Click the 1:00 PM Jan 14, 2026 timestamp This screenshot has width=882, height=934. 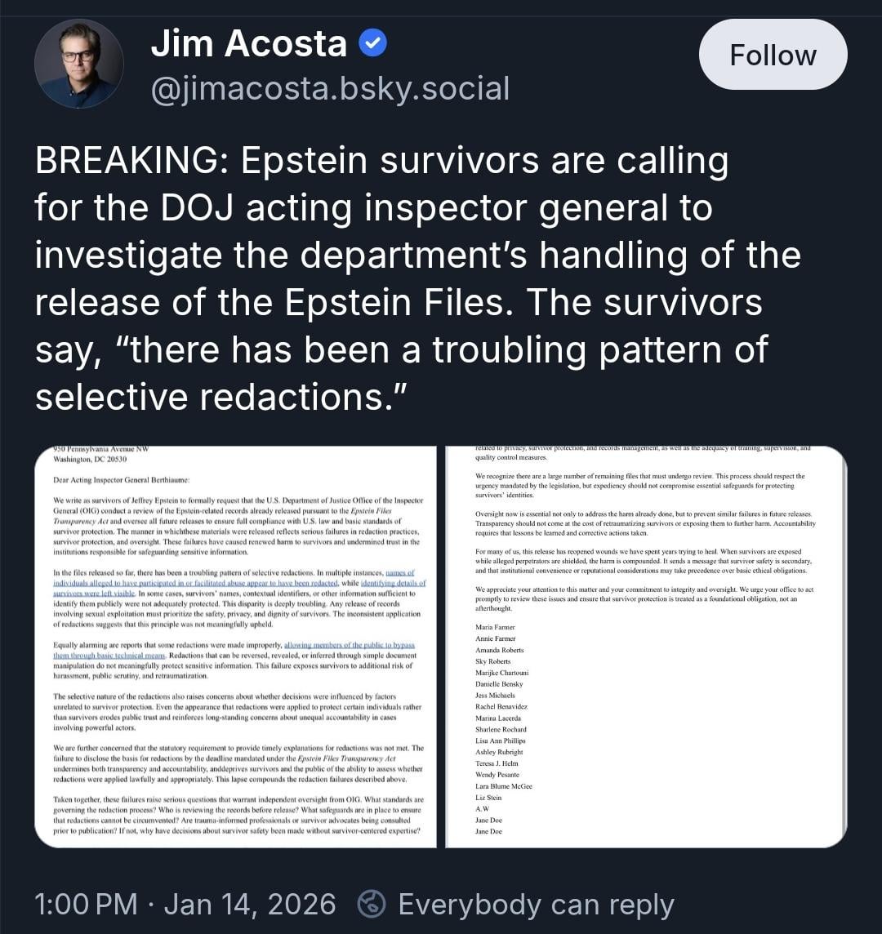point(185,904)
